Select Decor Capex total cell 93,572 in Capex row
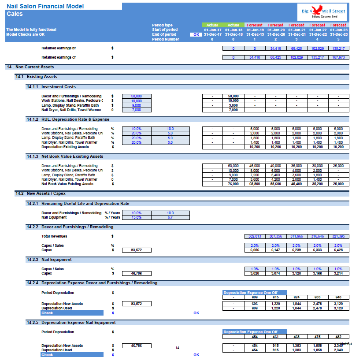 pos(137,250)
